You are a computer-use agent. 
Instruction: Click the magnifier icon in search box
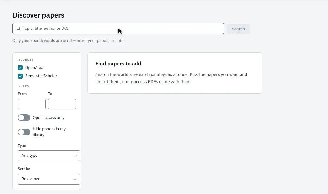point(18,28)
